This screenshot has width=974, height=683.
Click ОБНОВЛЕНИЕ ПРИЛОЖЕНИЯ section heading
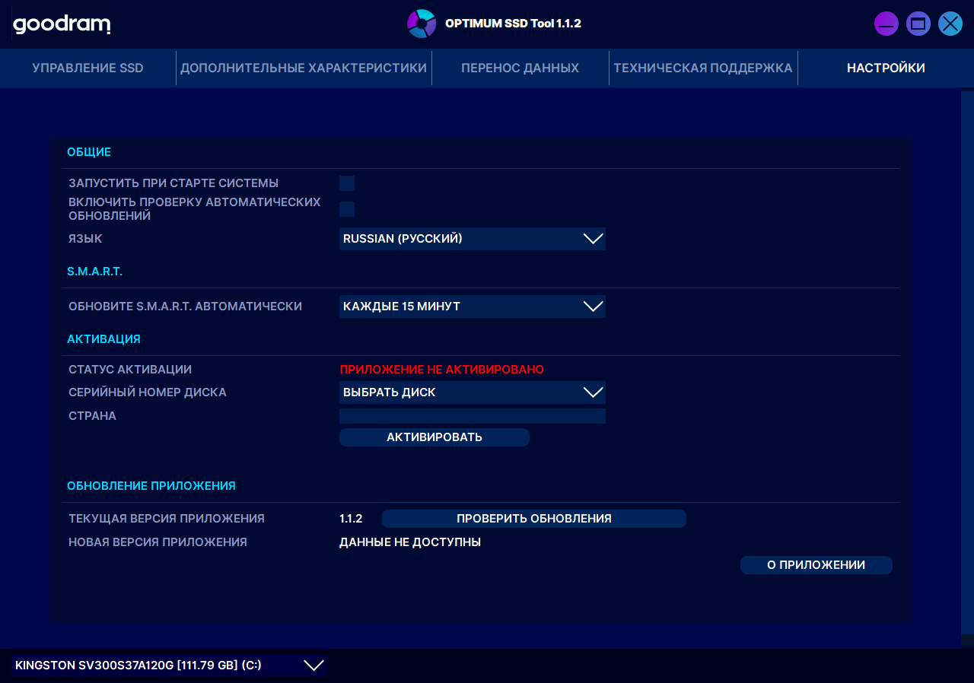[151, 486]
